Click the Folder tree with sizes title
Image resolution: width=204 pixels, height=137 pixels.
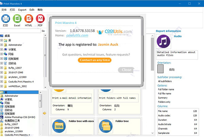[x=81, y=121]
